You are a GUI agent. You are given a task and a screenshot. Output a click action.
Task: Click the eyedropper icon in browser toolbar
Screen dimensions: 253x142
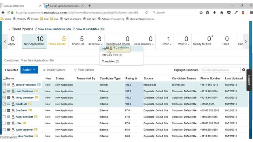click(236, 13)
